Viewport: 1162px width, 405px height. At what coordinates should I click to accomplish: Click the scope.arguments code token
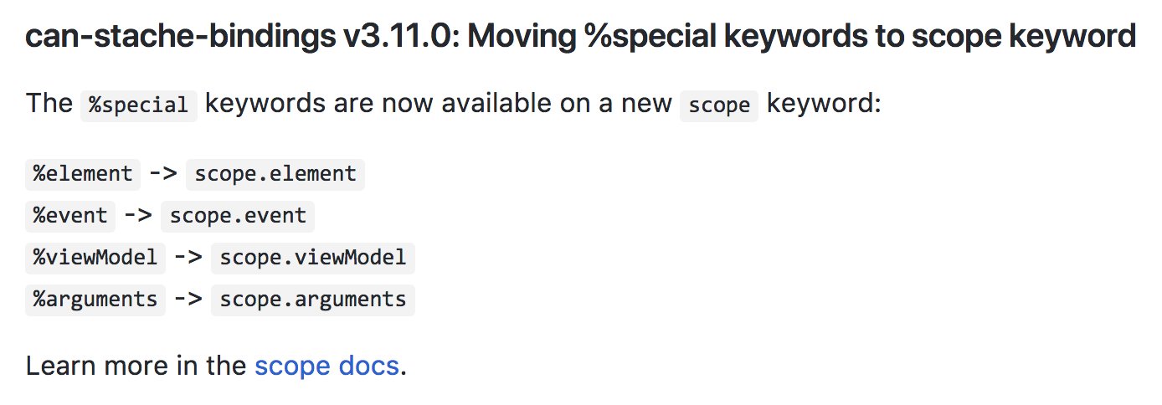coord(313,300)
